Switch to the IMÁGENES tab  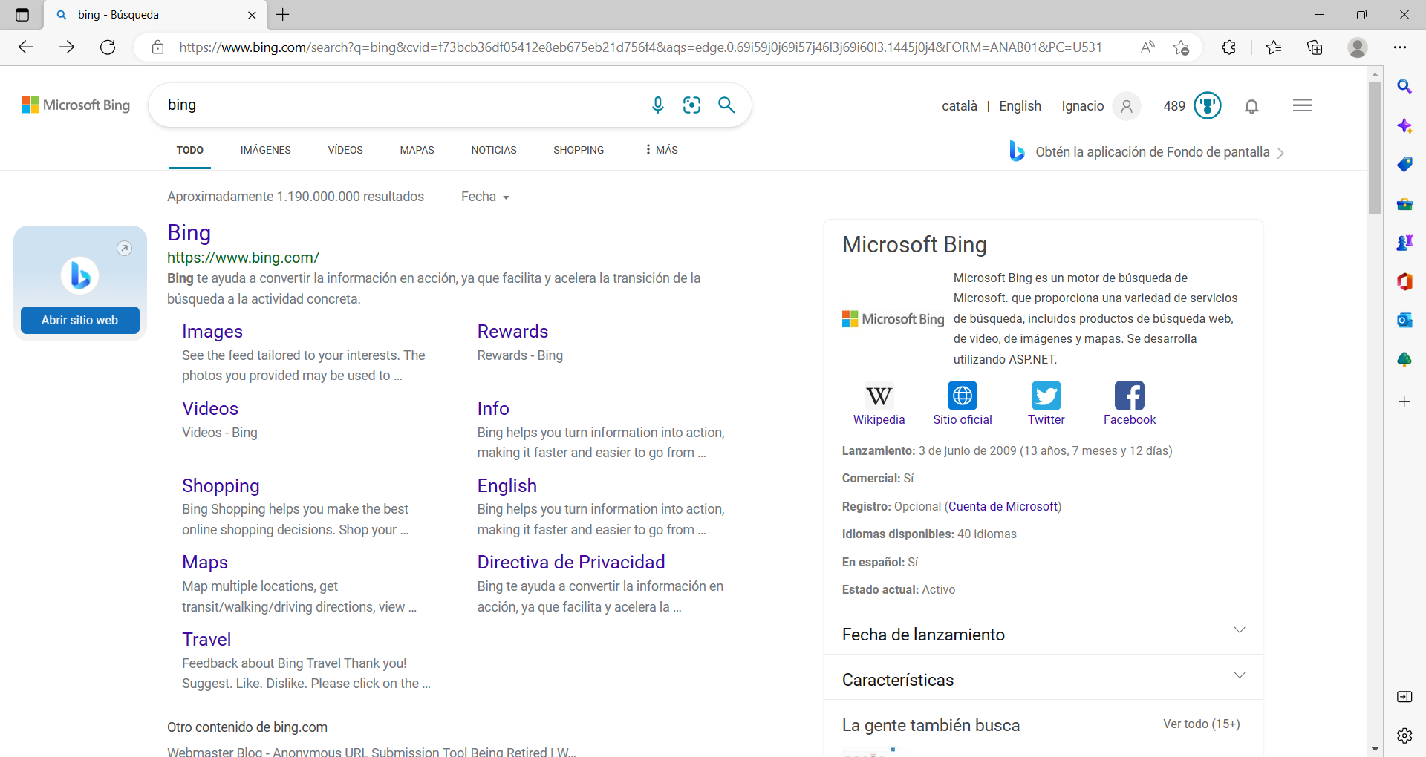coord(265,150)
